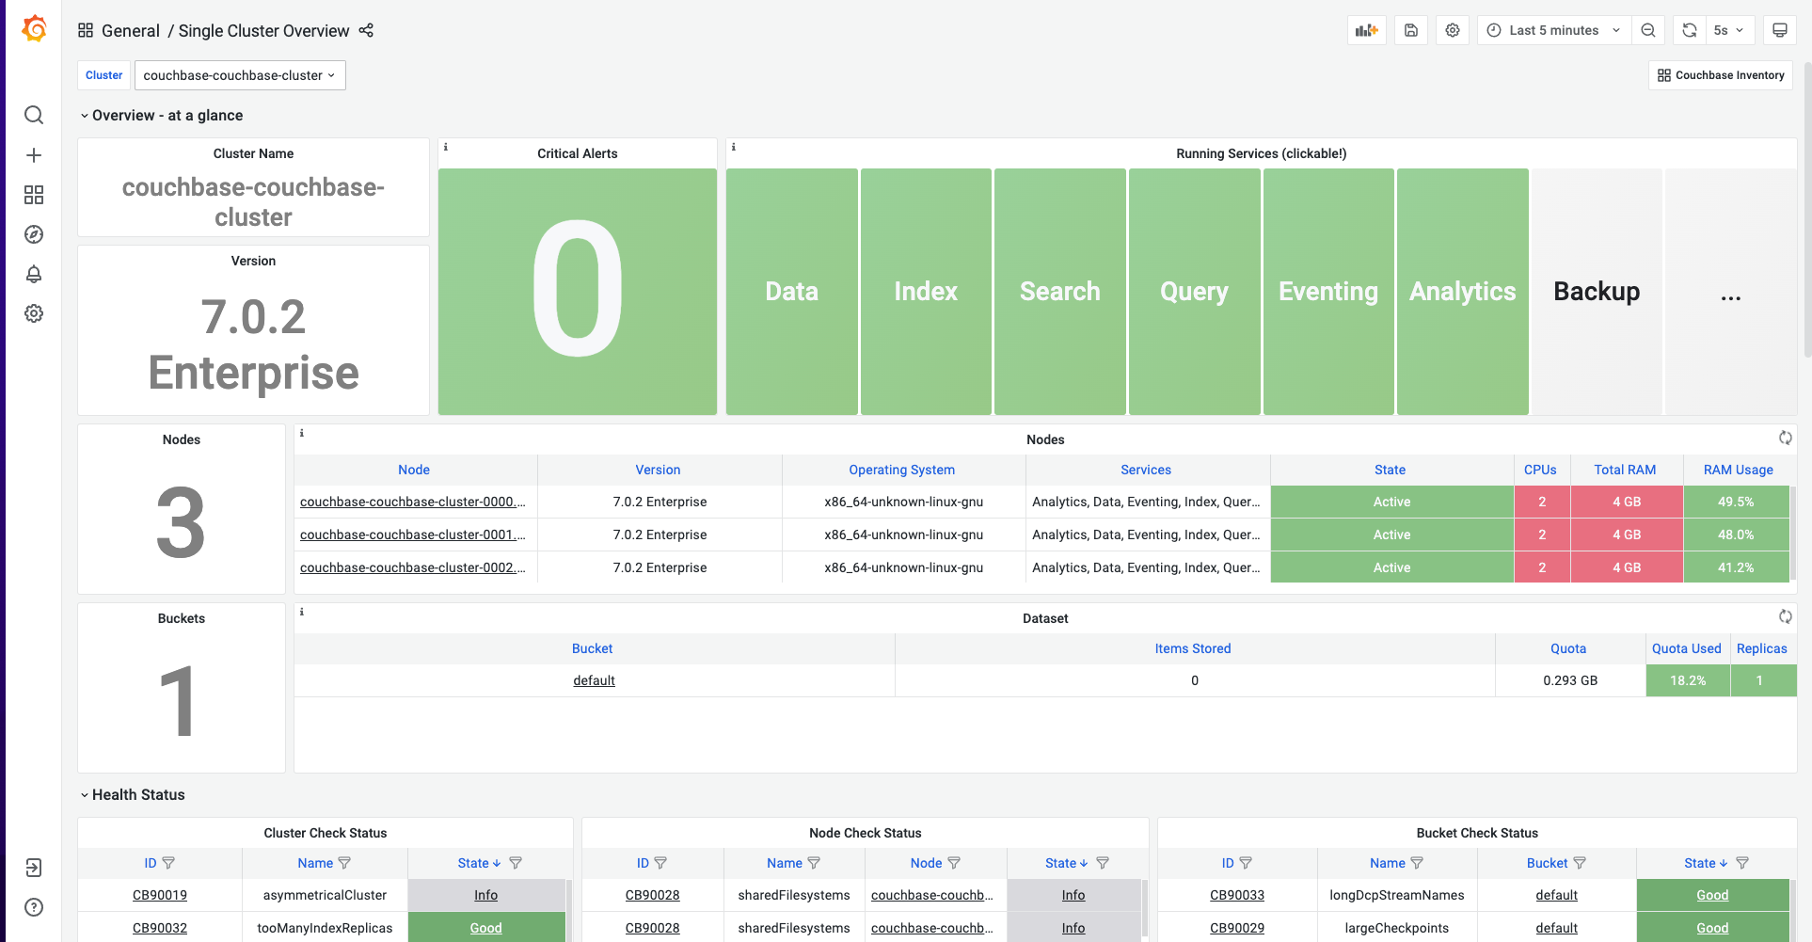This screenshot has width=1812, height=942.
Task: Open CB90033 bucket check link
Action: point(1237,895)
